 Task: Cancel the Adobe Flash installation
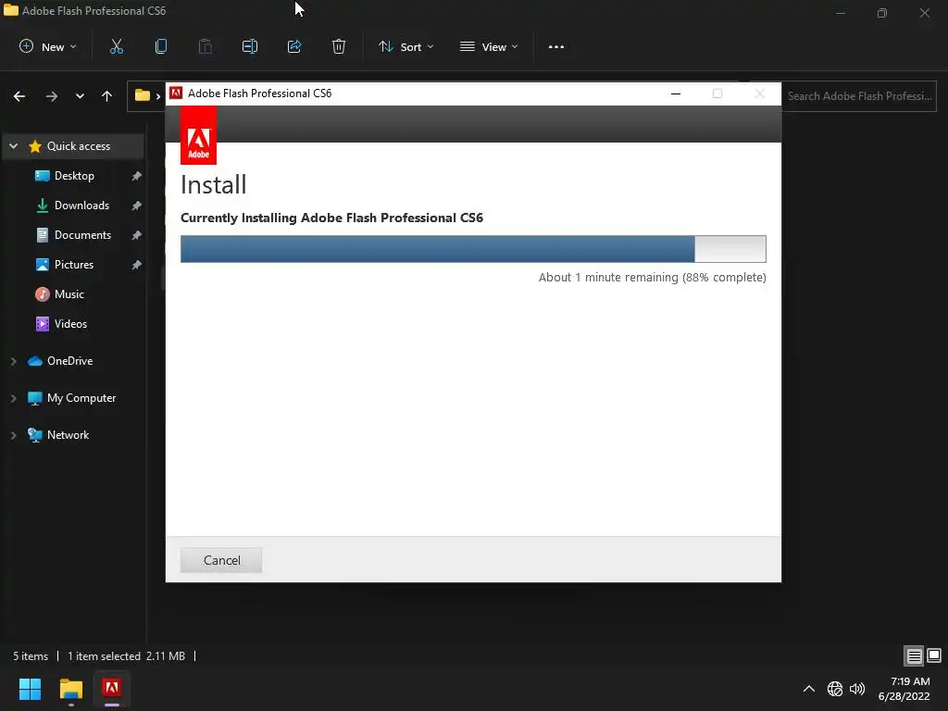(221, 560)
